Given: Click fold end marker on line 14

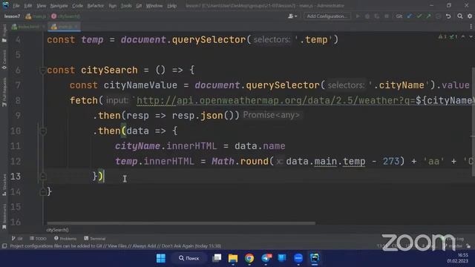Looking at the screenshot, I should [x=43, y=191].
